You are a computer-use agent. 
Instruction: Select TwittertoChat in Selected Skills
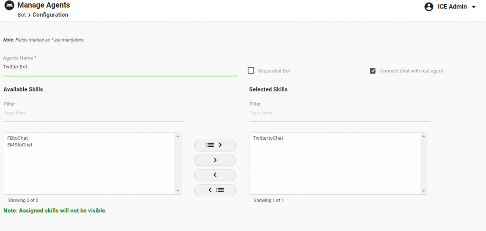(x=268, y=138)
